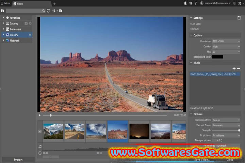Remove music track with minus
Viewport: 245px width, 163px height.
click(239, 69)
